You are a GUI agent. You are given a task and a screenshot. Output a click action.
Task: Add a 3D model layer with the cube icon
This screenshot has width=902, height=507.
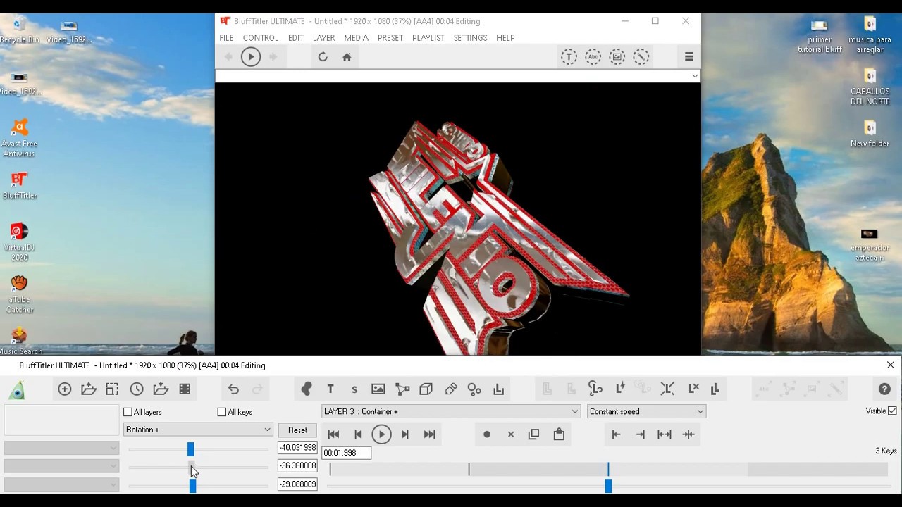(x=426, y=389)
